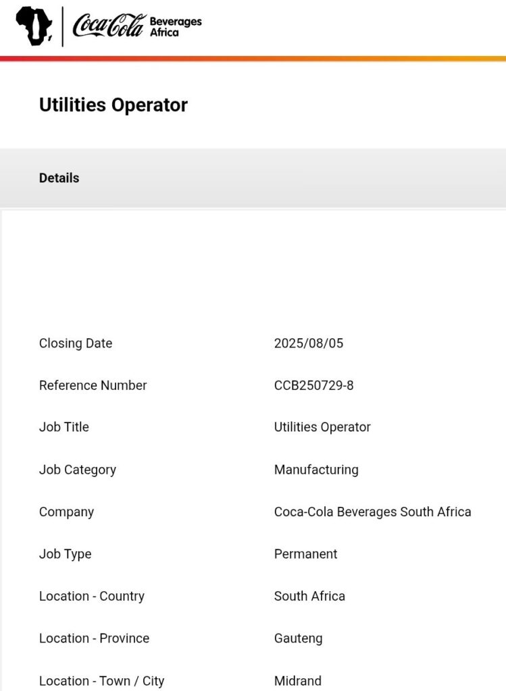506x691 pixels.
Task: Select the Manufacturing category value
Action: pyautogui.click(x=316, y=470)
